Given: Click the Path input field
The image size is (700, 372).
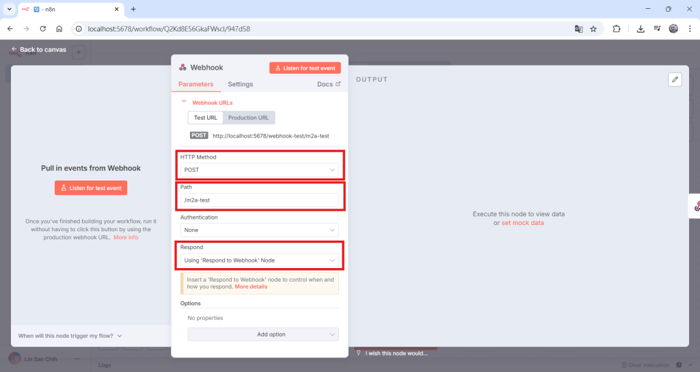Looking at the screenshot, I should 259,200.
